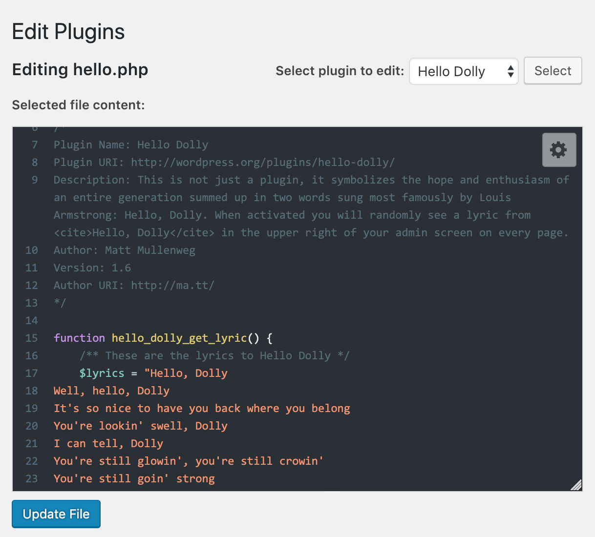The image size is (595, 537).
Task: Click the empty line 14 in editor
Action: click(195, 321)
